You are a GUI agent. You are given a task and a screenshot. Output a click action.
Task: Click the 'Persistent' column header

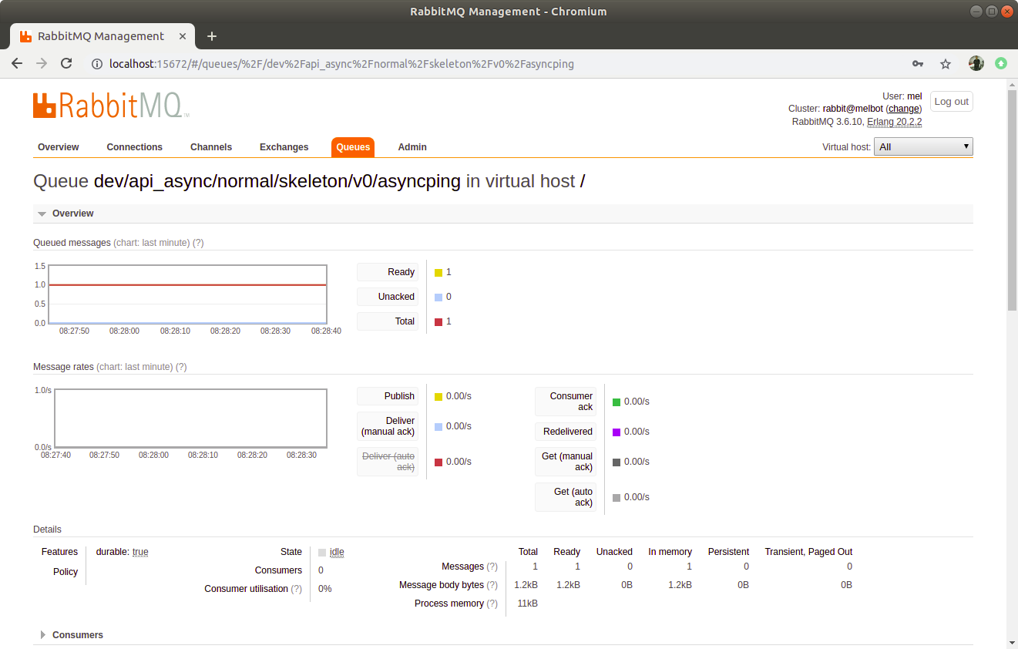(728, 552)
